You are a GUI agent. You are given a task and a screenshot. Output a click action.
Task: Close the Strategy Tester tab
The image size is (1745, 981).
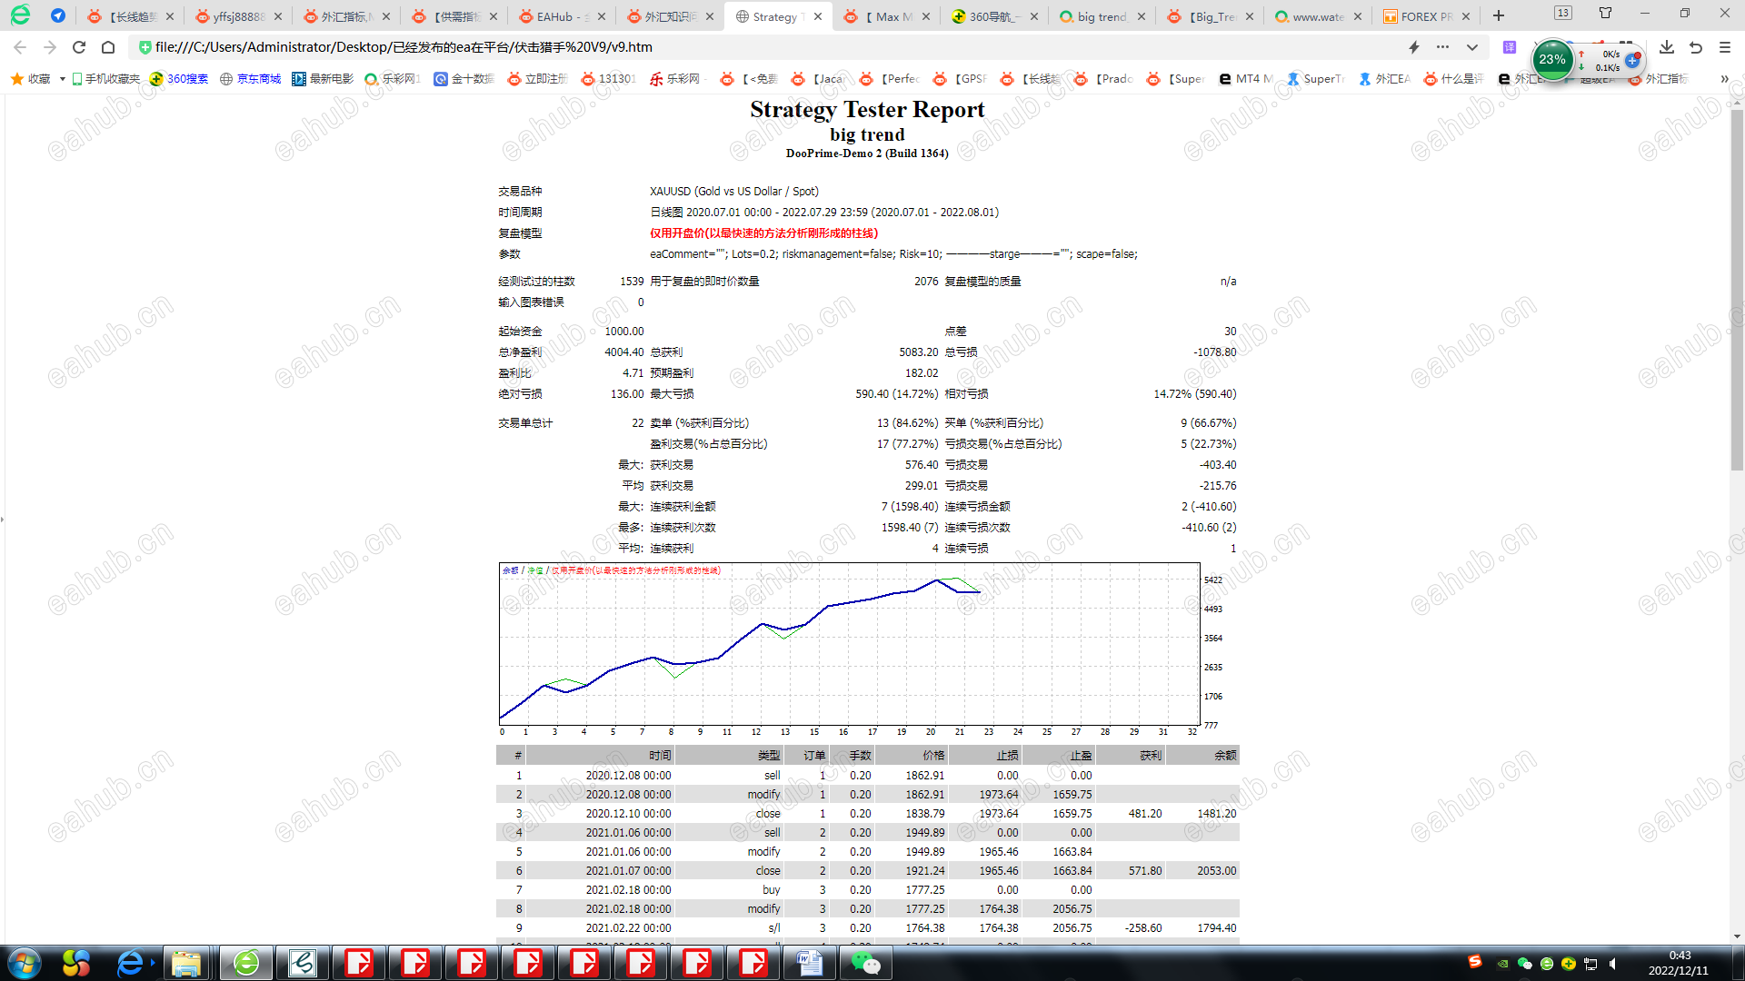(818, 16)
